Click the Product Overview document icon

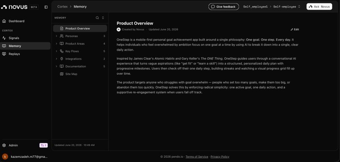point(62,28)
